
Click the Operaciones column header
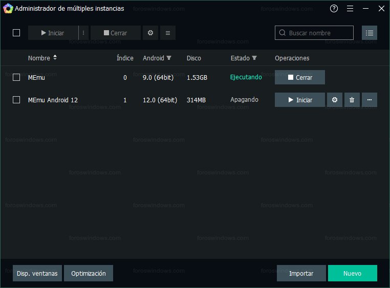pos(292,58)
